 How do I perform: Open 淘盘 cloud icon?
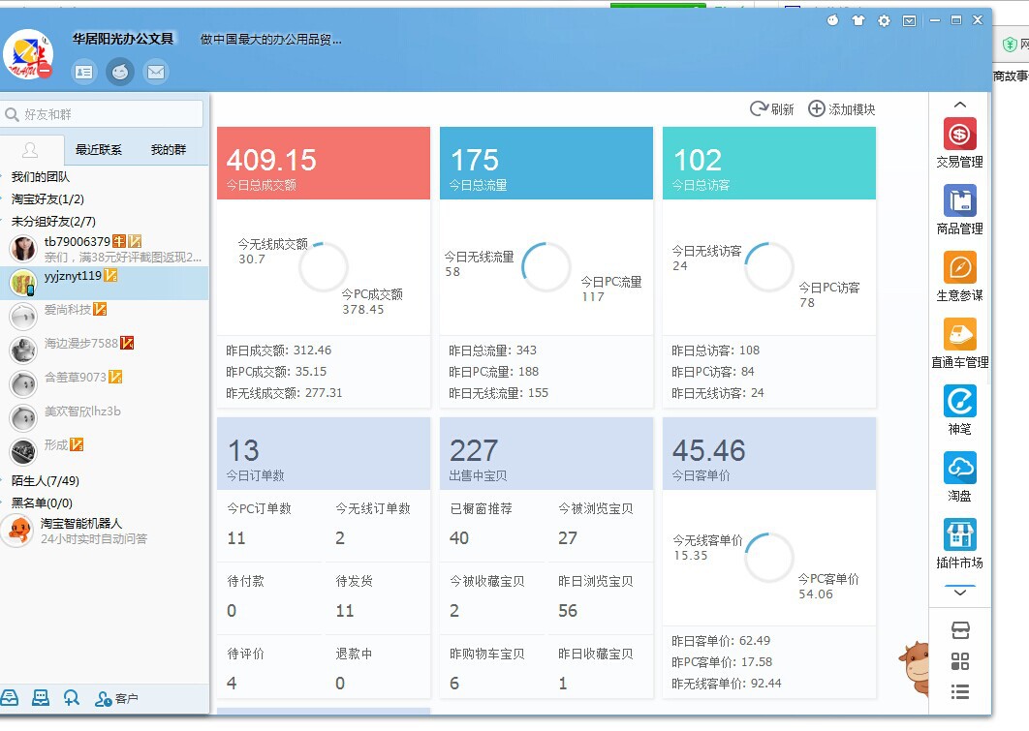pyautogui.click(x=959, y=469)
